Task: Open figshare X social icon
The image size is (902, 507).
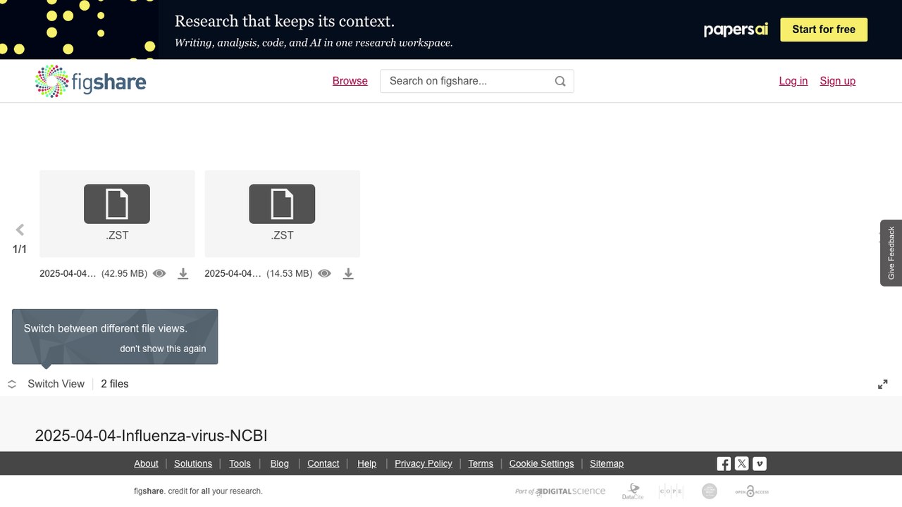Action: [741, 463]
